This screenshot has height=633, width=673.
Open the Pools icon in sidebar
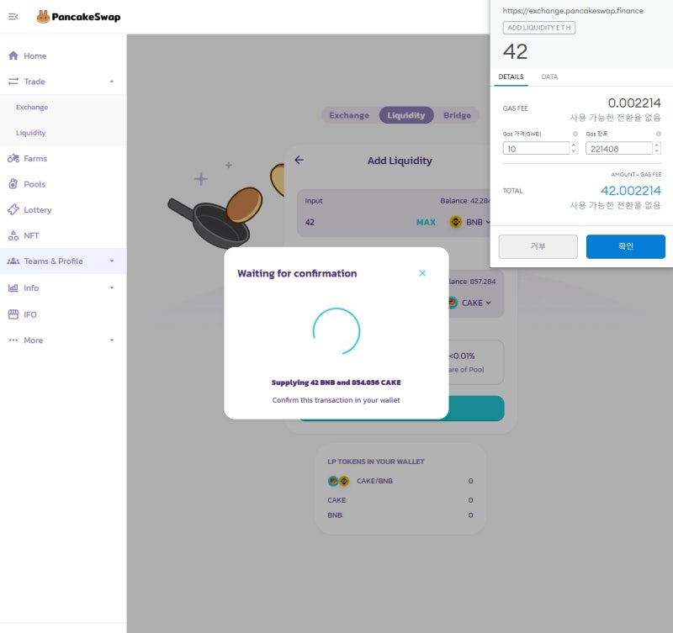coord(13,184)
